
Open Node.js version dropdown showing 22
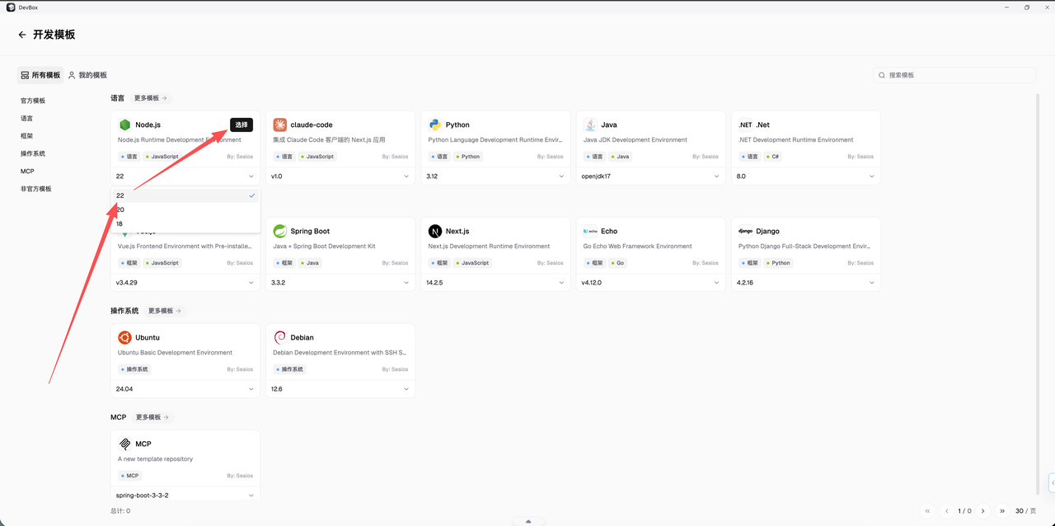[x=185, y=176]
